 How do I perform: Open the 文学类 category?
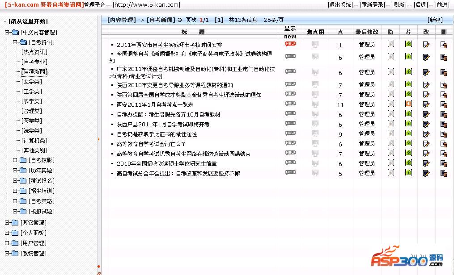(32, 82)
